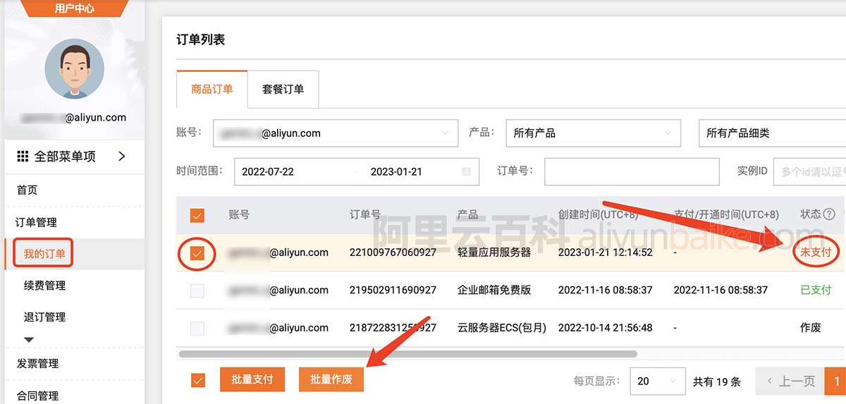Image resolution: width=846 pixels, height=404 pixels.
Task: Open the 账号 account dropdown
Action: (335, 133)
